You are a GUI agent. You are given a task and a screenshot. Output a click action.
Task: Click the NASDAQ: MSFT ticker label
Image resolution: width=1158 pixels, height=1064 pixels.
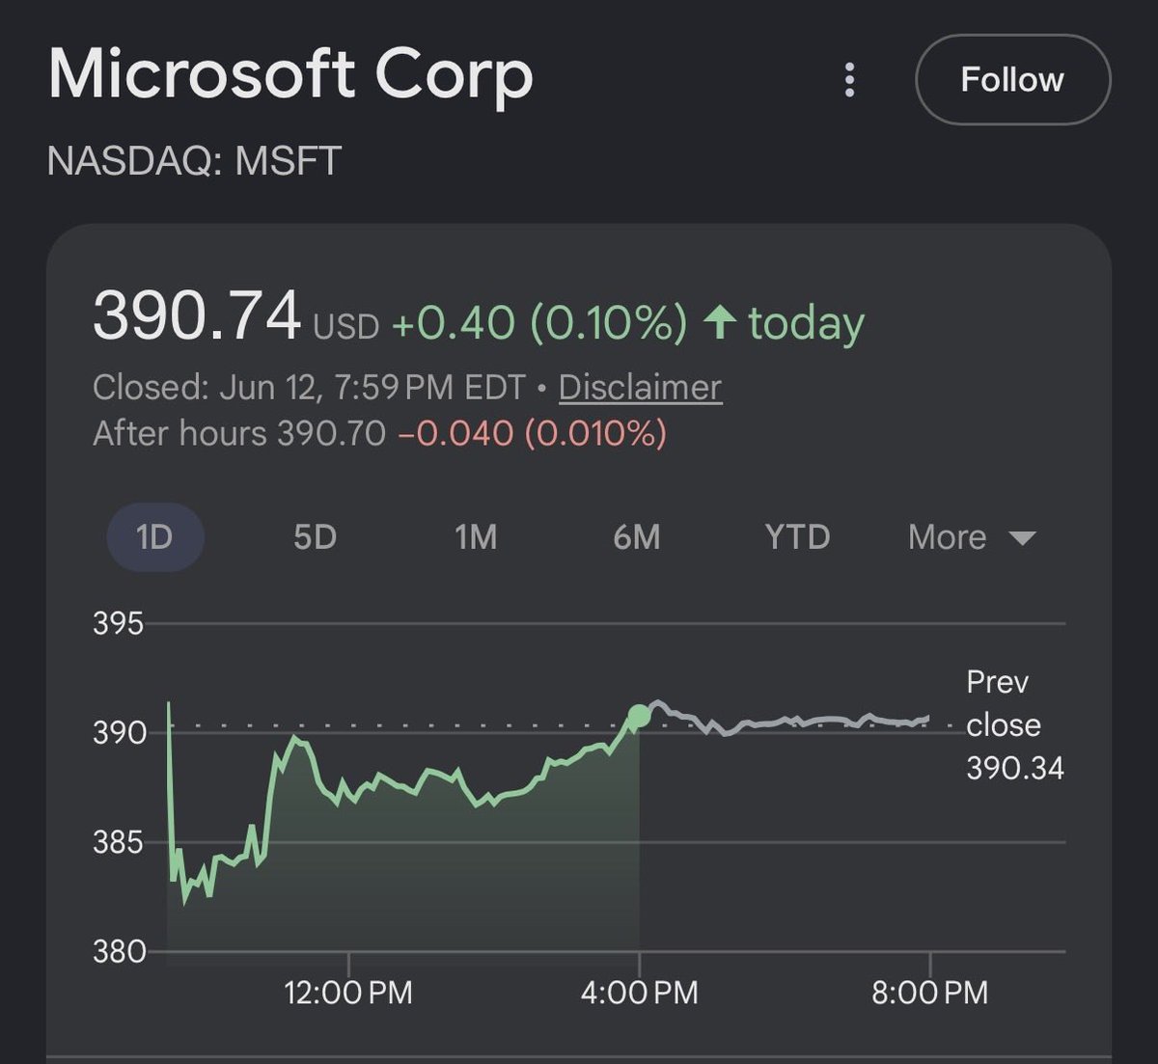point(194,160)
